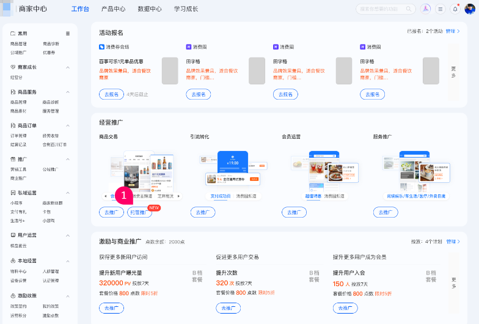Click the 推广 gift icon
The width and height of the screenshot is (479, 324).
(x=13, y=159)
